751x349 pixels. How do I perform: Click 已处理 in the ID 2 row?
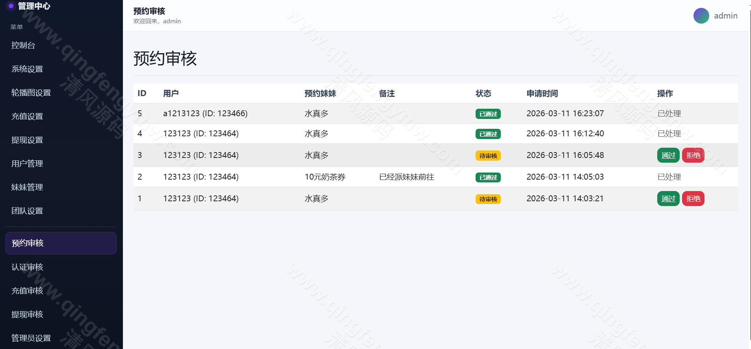click(x=669, y=177)
